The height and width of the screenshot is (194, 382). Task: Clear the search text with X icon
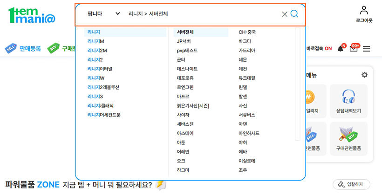pos(285,14)
